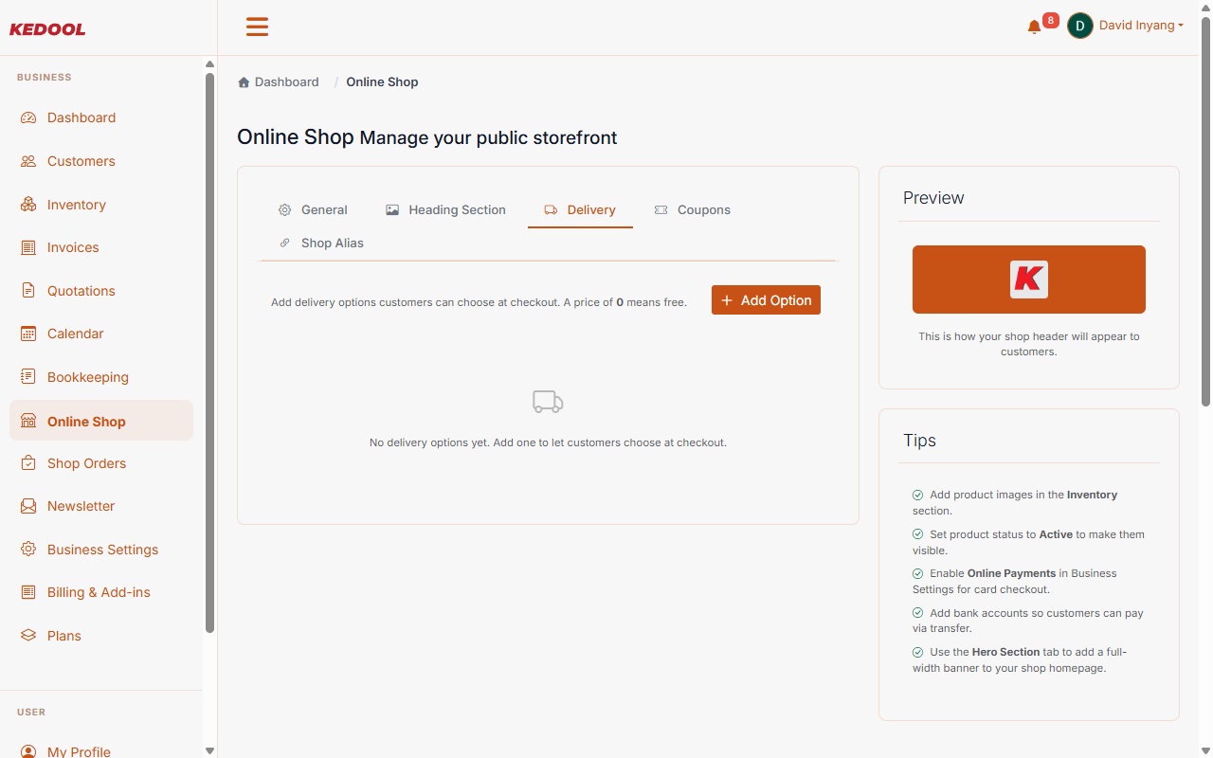
Task: Click the main page vertical scrollbar
Action: click(1205, 213)
